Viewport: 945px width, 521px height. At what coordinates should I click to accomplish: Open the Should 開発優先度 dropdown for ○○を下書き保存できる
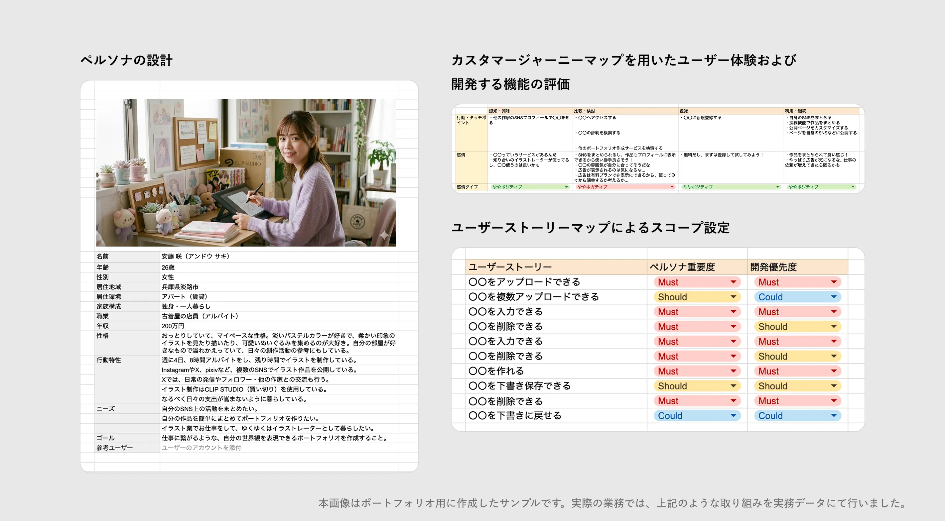[x=797, y=386]
